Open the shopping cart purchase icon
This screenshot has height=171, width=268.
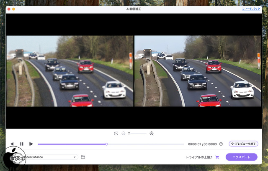point(217,157)
